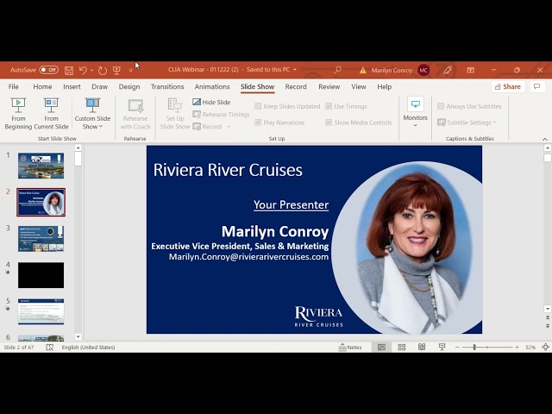Toggle Show Media Controls checkbox
This screenshot has height=414, width=552.
click(359, 122)
